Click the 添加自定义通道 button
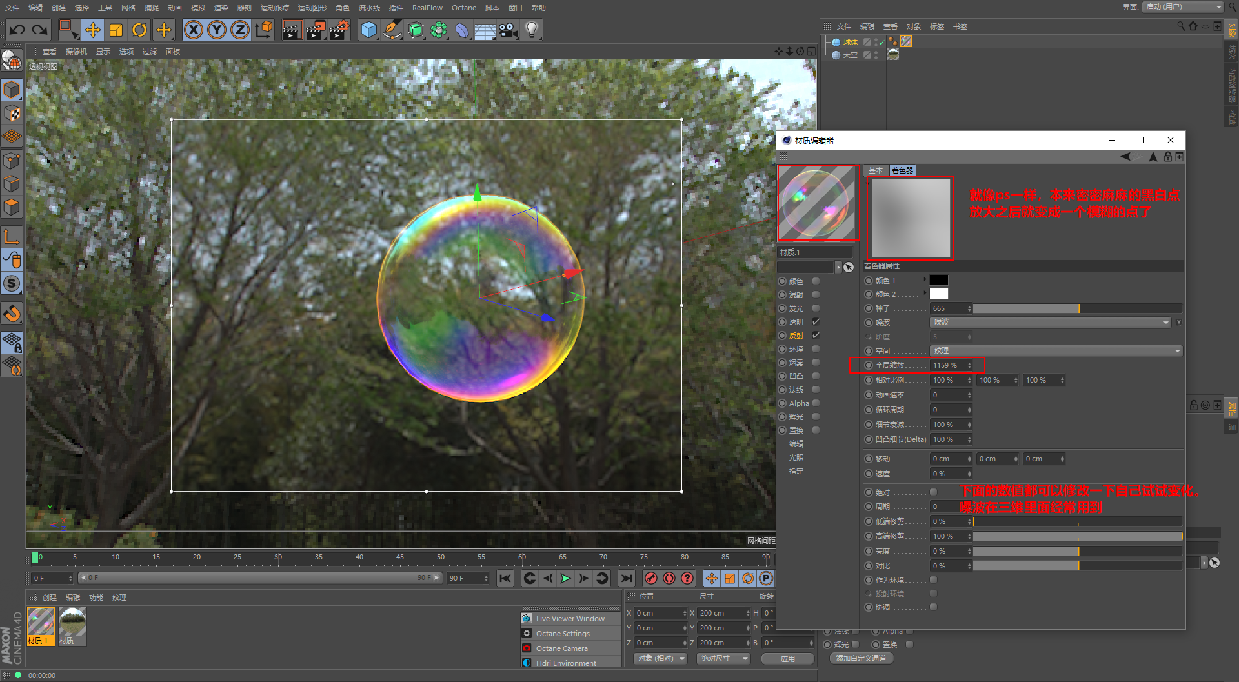Screen dimensions: 1239x682 [x=861, y=658]
